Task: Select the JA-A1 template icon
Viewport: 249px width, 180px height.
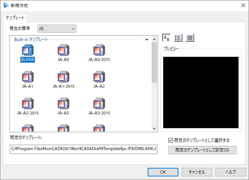Action: click(28, 77)
